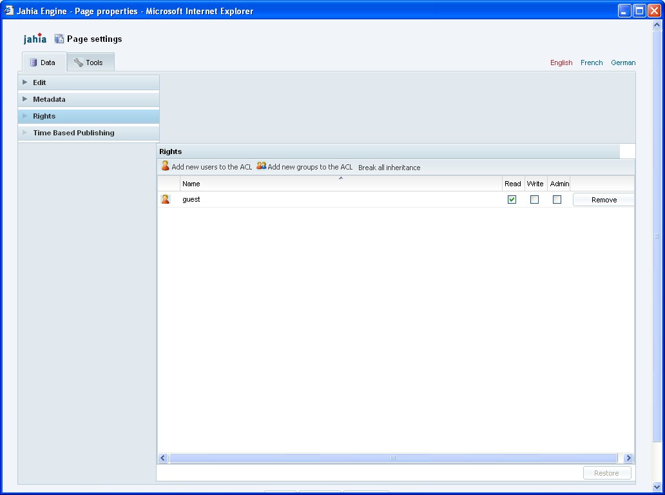Click the horizontal scrollbar thumb in Rights table
This screenshot has height=495, width=665.
point(393,458)
